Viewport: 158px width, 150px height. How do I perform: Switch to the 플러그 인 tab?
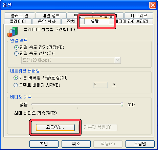[x=19, y=16]
